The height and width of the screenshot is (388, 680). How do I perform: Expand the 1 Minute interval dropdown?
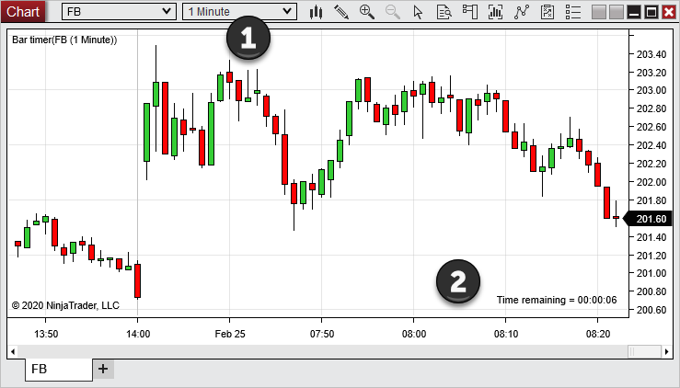(x=239, y=12)
